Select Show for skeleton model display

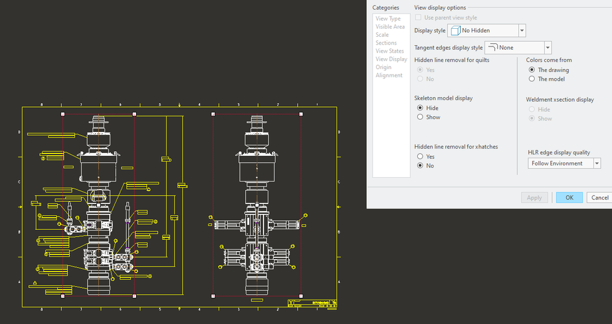coord(420,117)
